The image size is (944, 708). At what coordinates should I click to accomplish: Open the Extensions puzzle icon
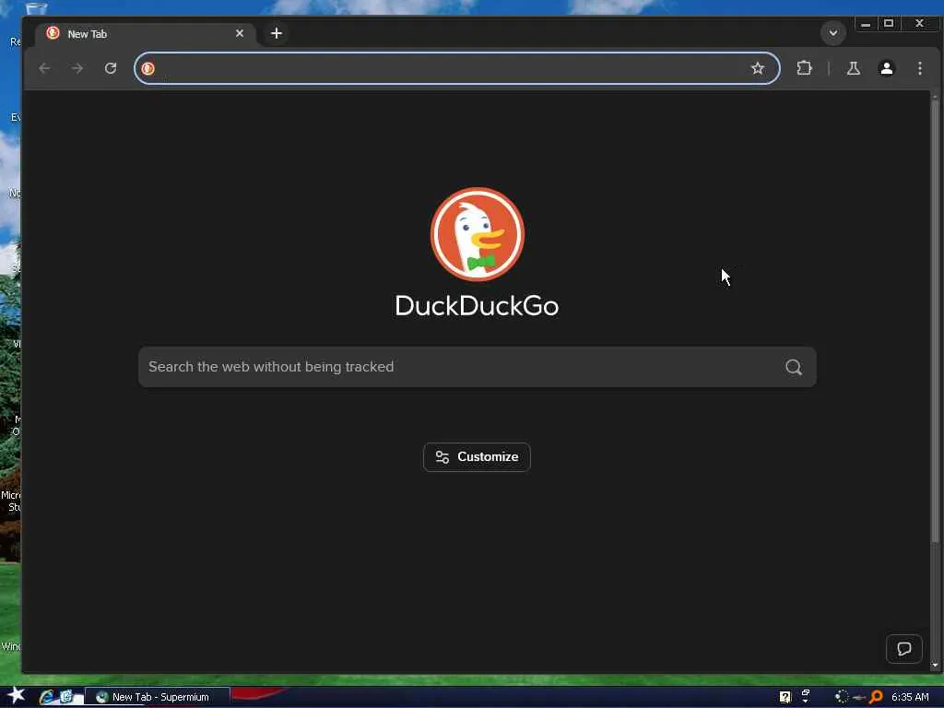coord(804,68)
